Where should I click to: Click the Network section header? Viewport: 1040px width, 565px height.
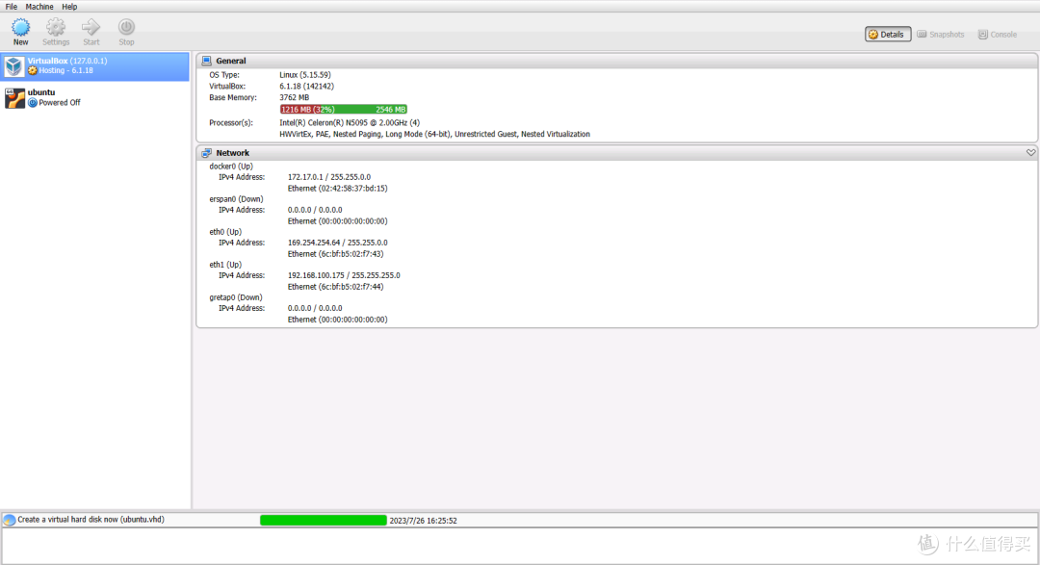pos(617,152)
